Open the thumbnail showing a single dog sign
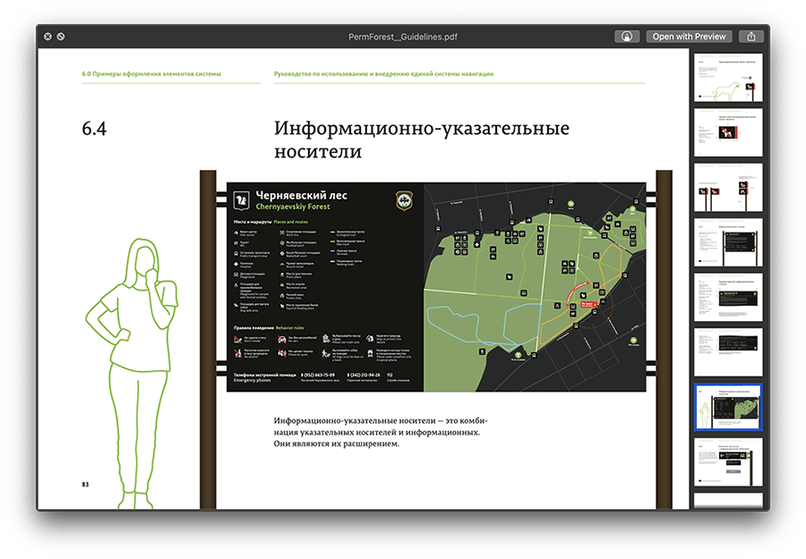Viewport: 806px width, 559px height. pyautogui.click(x=728, y=132)
